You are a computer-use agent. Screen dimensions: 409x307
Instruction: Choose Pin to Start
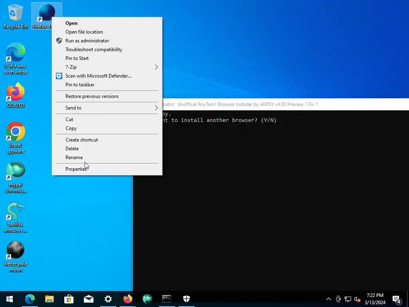(x=107, y=58)
